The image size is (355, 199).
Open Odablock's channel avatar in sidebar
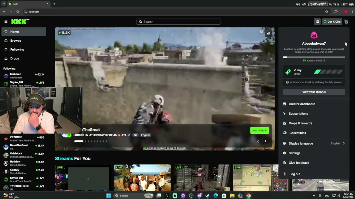[x=6, y=155]
